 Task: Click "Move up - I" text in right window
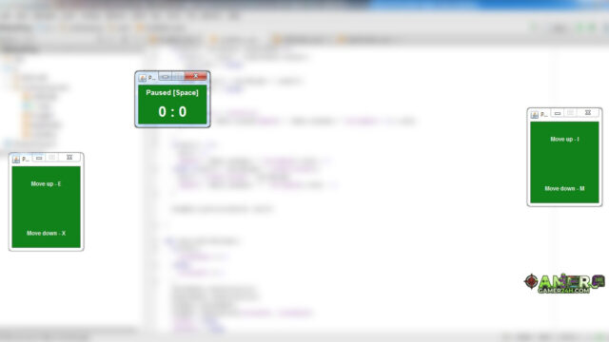[x=564, y=140]
